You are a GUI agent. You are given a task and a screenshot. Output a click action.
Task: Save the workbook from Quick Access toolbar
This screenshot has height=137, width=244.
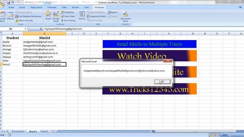click(x=8, y=2)
